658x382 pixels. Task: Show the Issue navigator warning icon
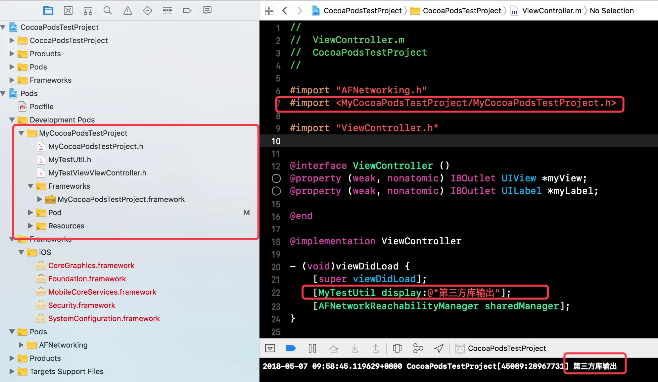click(x=128, y=11)
